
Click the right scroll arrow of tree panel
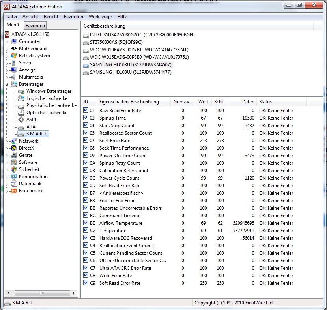(74, 293)
